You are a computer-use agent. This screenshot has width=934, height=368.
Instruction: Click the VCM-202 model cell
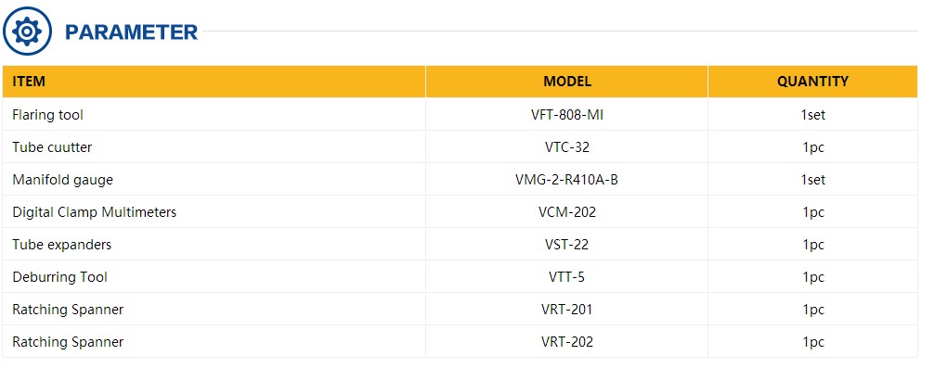click(567, 211)
